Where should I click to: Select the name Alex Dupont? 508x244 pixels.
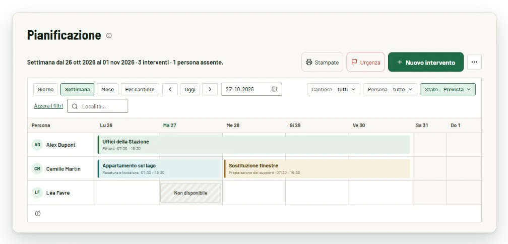pyautogui.click(x=60, y=145)
